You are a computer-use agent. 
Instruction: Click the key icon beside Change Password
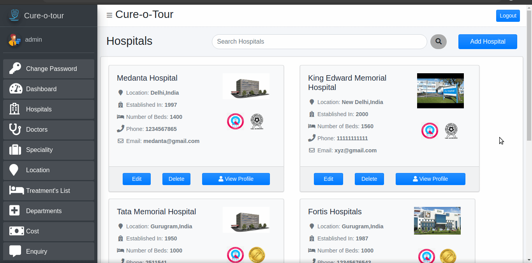15,69
